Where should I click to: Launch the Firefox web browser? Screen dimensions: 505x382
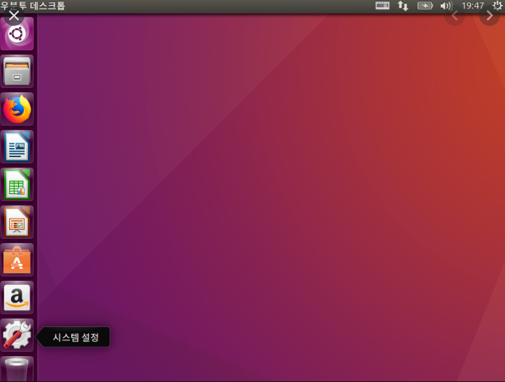[17, 109]
